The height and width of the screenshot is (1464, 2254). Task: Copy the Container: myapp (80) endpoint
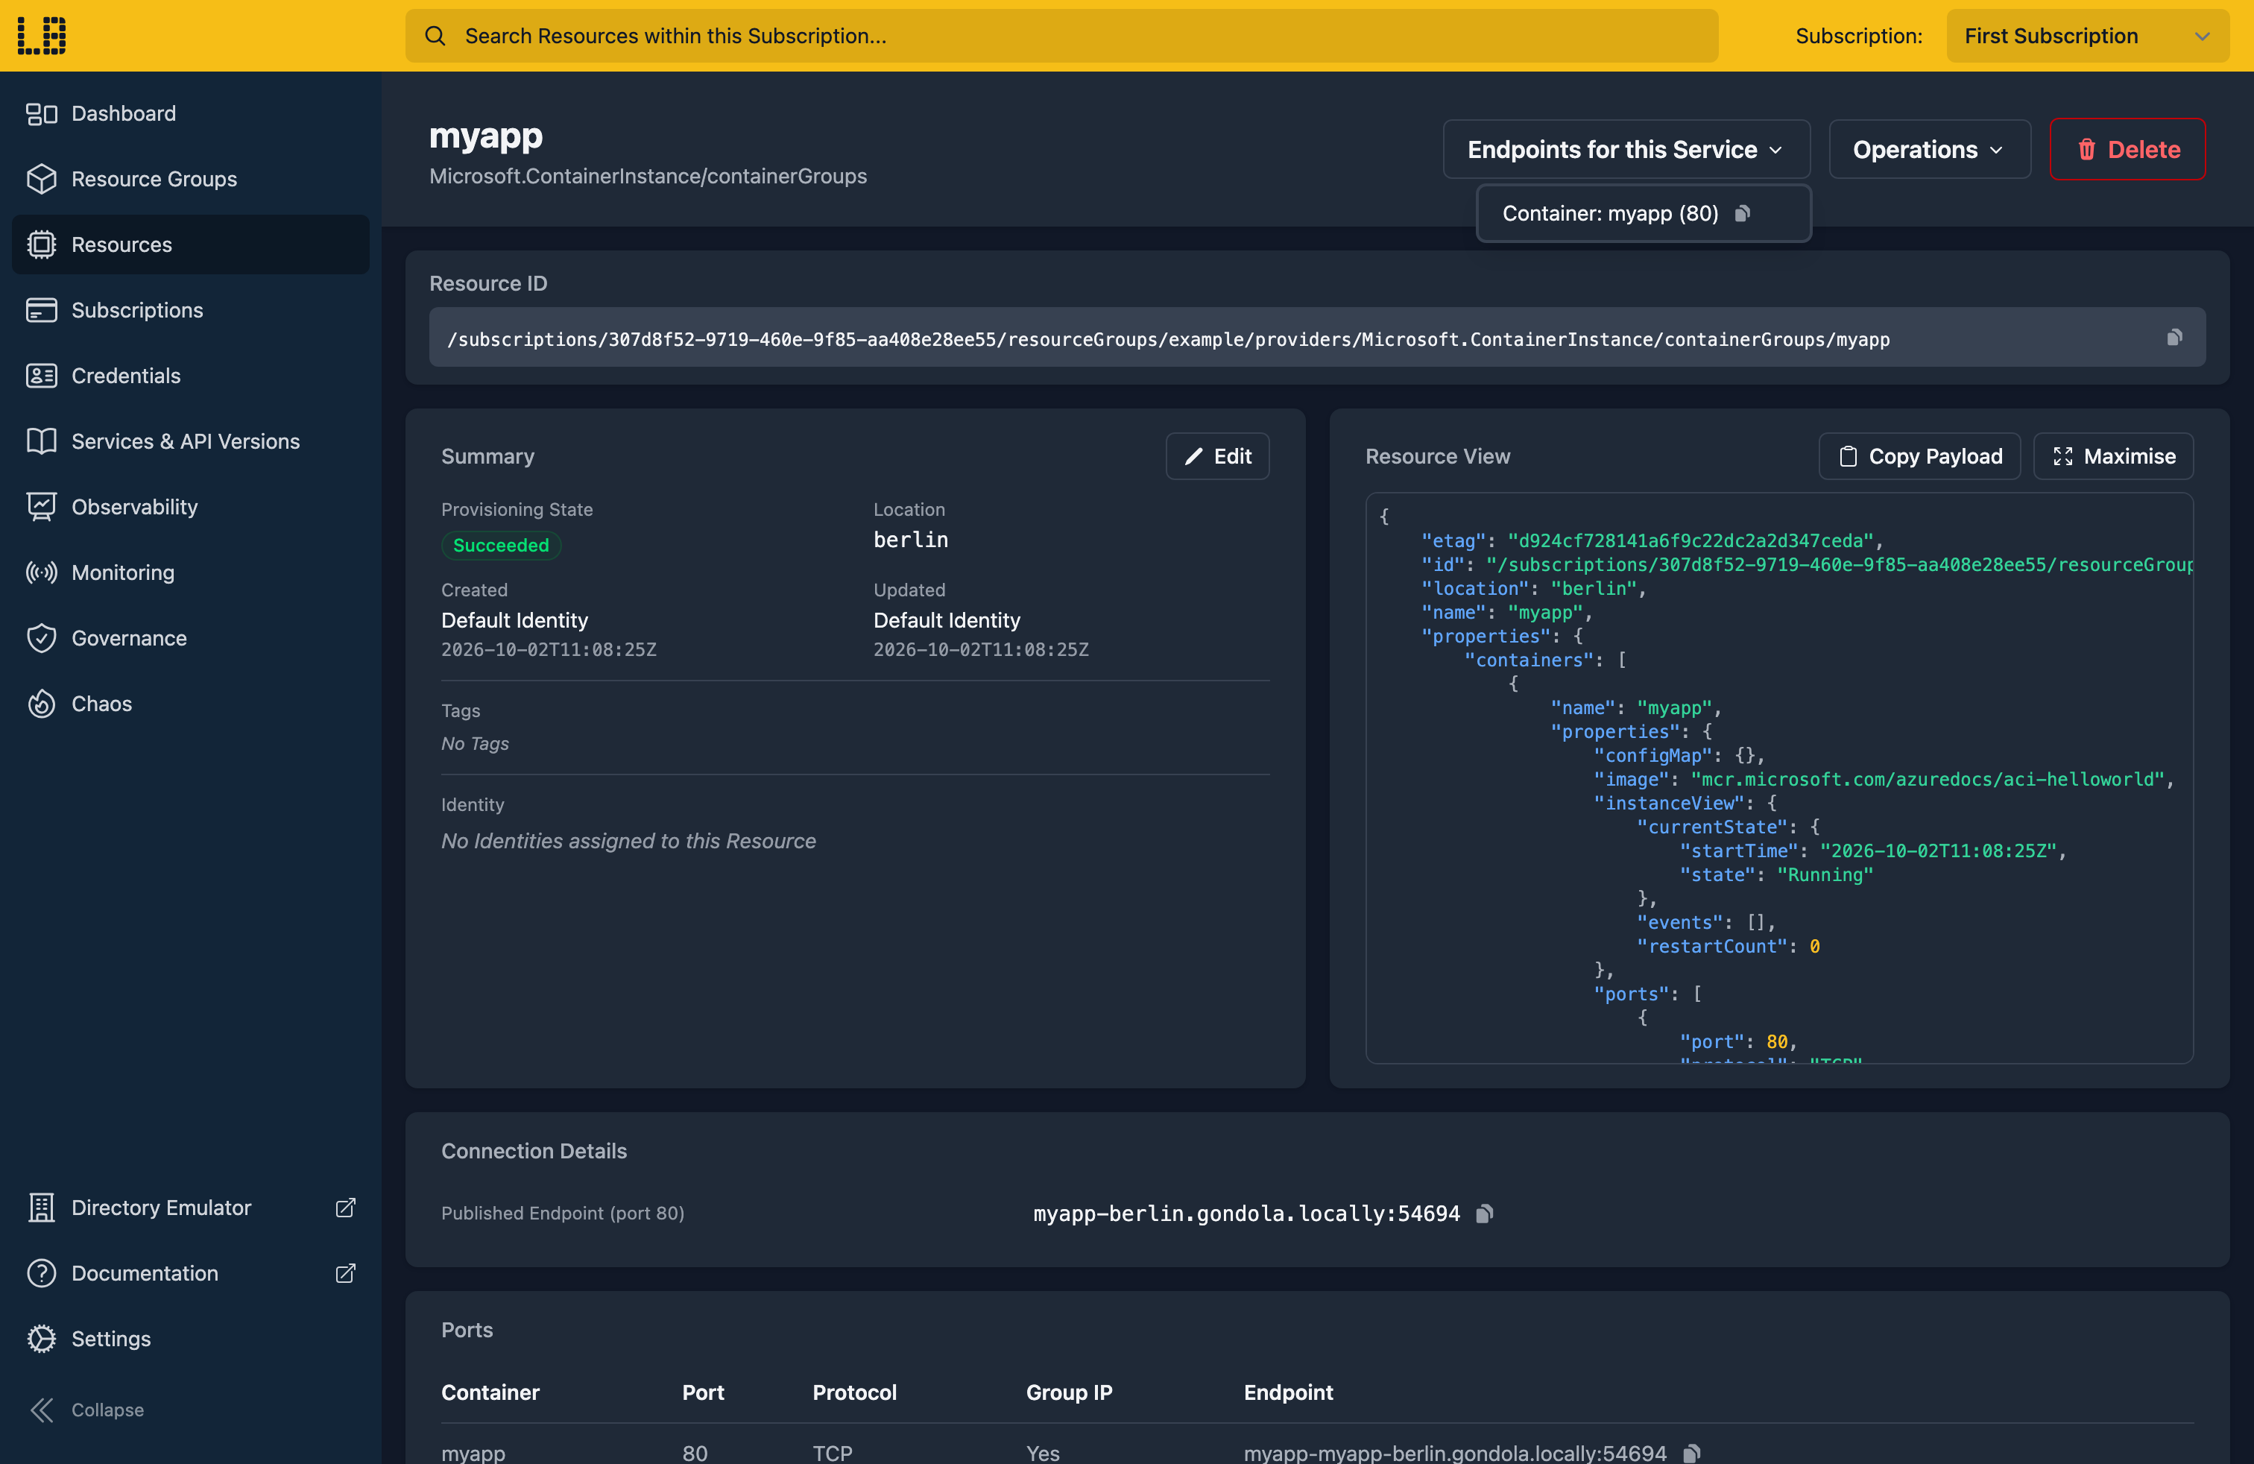point(1742,214)
